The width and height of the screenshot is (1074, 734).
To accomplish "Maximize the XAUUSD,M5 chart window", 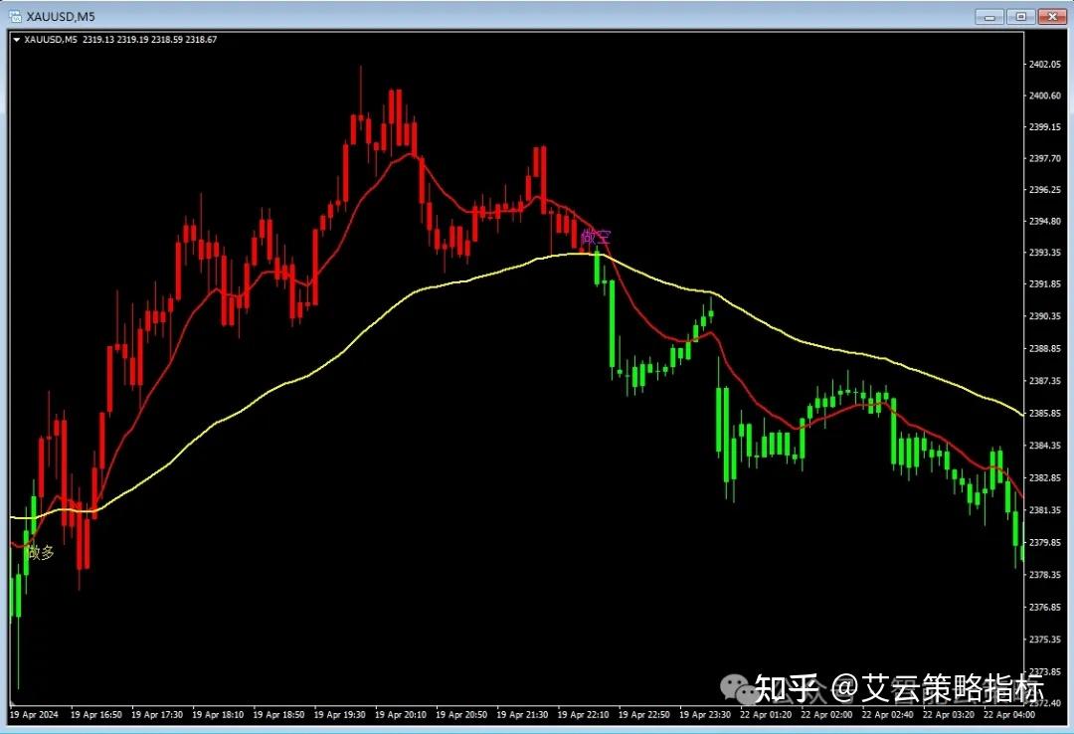I will [1020, 17].
